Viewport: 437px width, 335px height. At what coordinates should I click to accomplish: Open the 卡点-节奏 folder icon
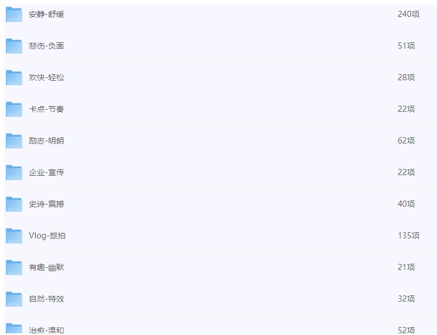14,109
